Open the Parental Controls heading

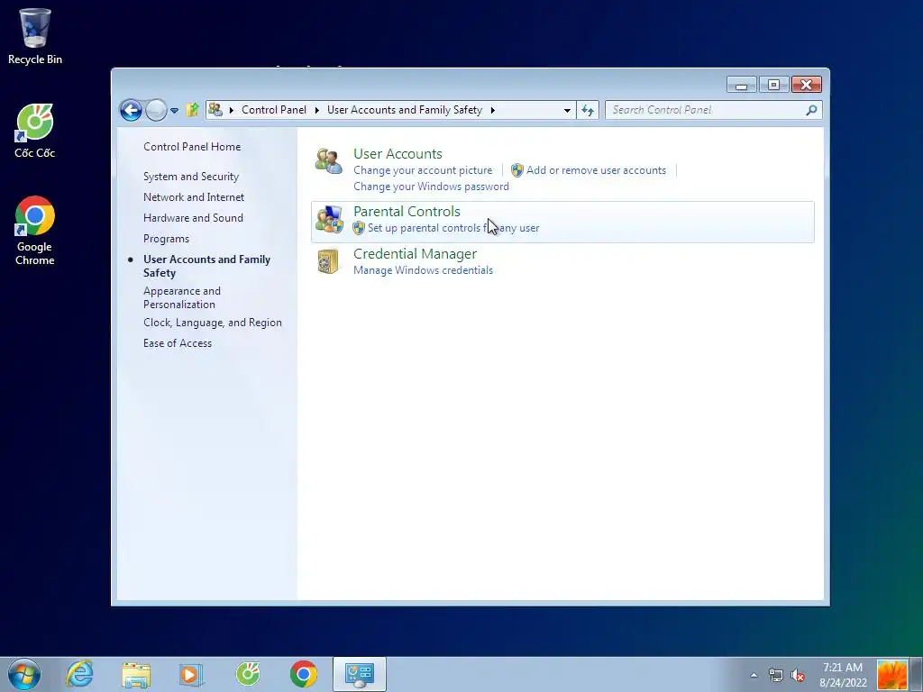tap(407, 211)
